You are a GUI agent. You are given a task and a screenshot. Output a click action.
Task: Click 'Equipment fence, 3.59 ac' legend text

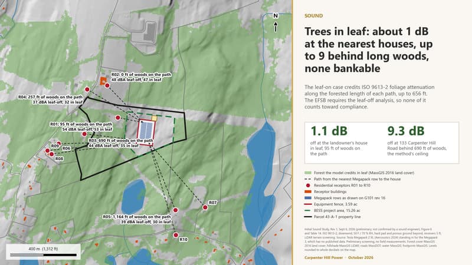pos(335,204)
